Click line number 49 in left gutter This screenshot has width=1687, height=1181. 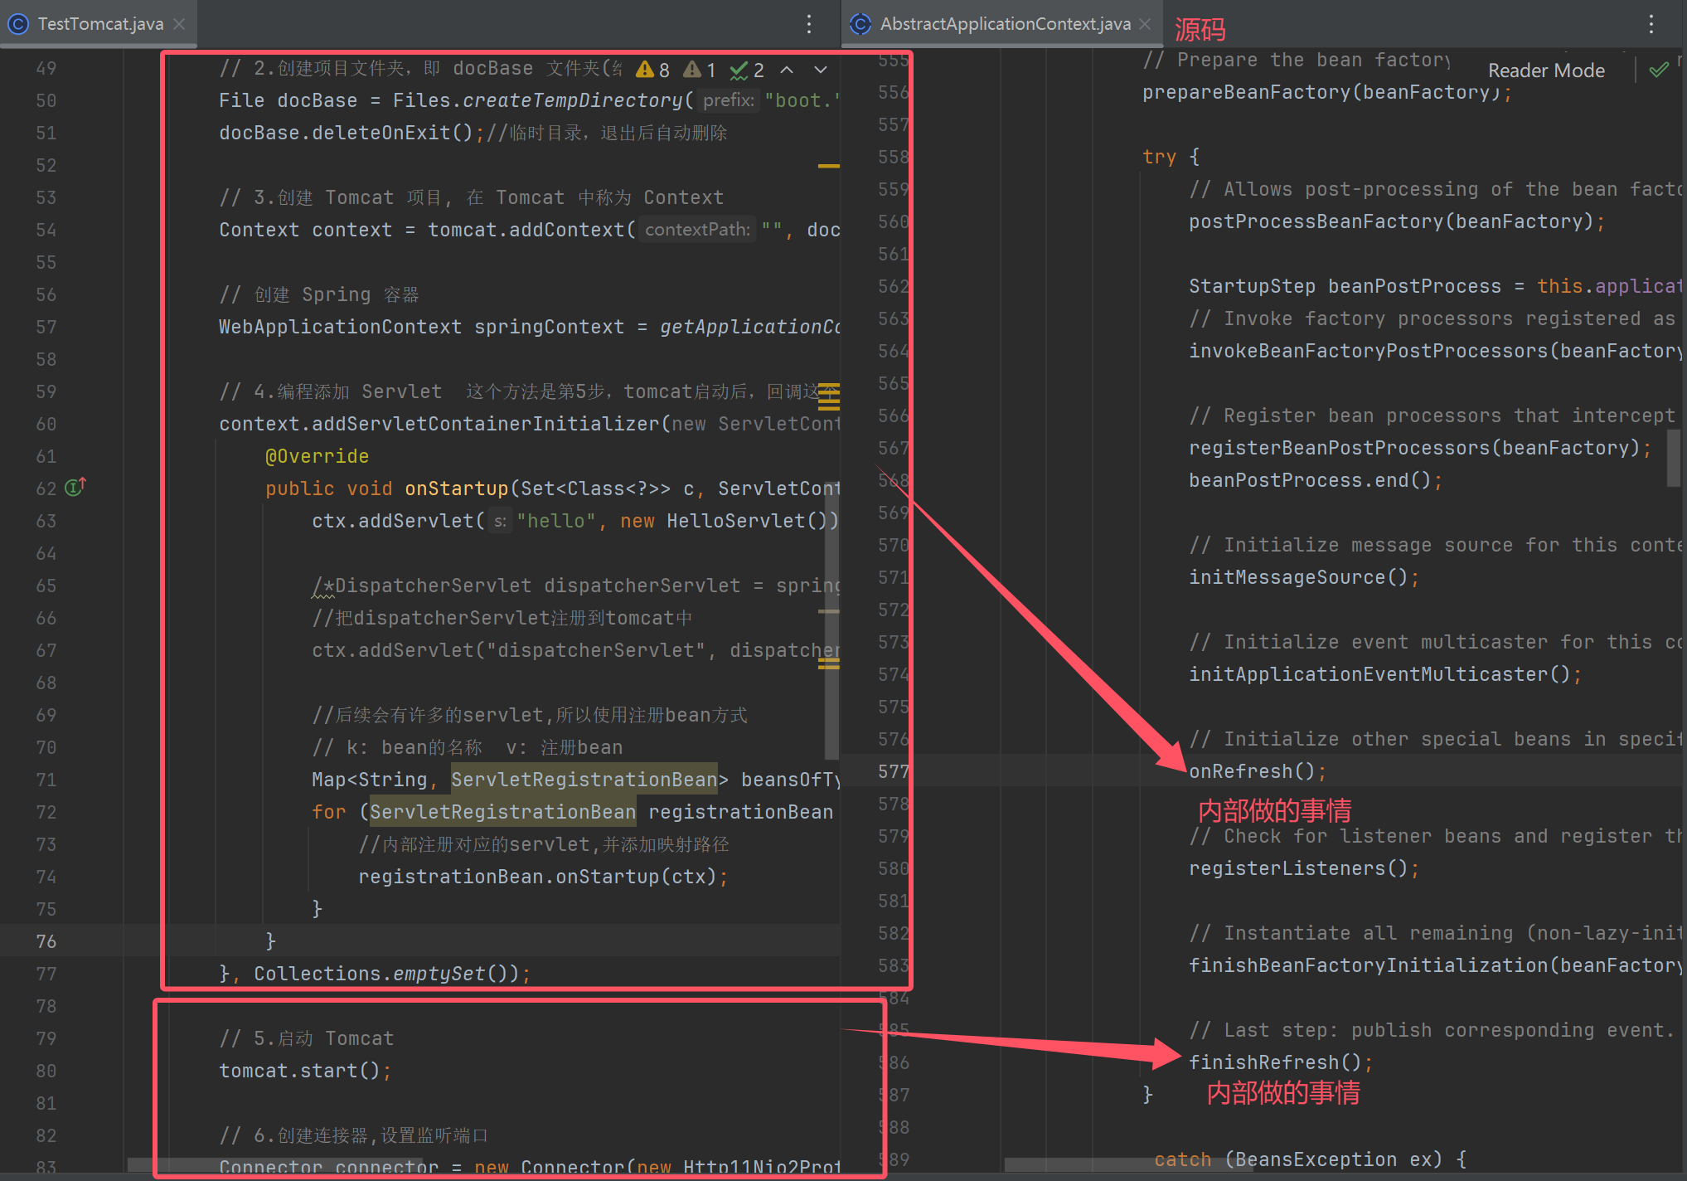point(46,68)
